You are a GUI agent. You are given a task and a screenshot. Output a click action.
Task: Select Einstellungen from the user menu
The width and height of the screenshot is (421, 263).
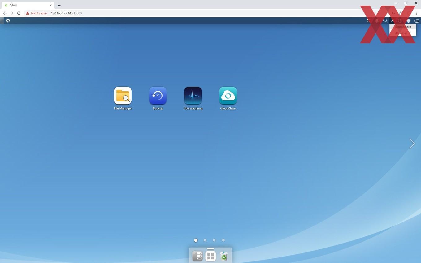click(403, 27)
